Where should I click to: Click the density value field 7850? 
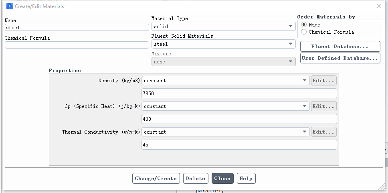[x=239, y=93]
